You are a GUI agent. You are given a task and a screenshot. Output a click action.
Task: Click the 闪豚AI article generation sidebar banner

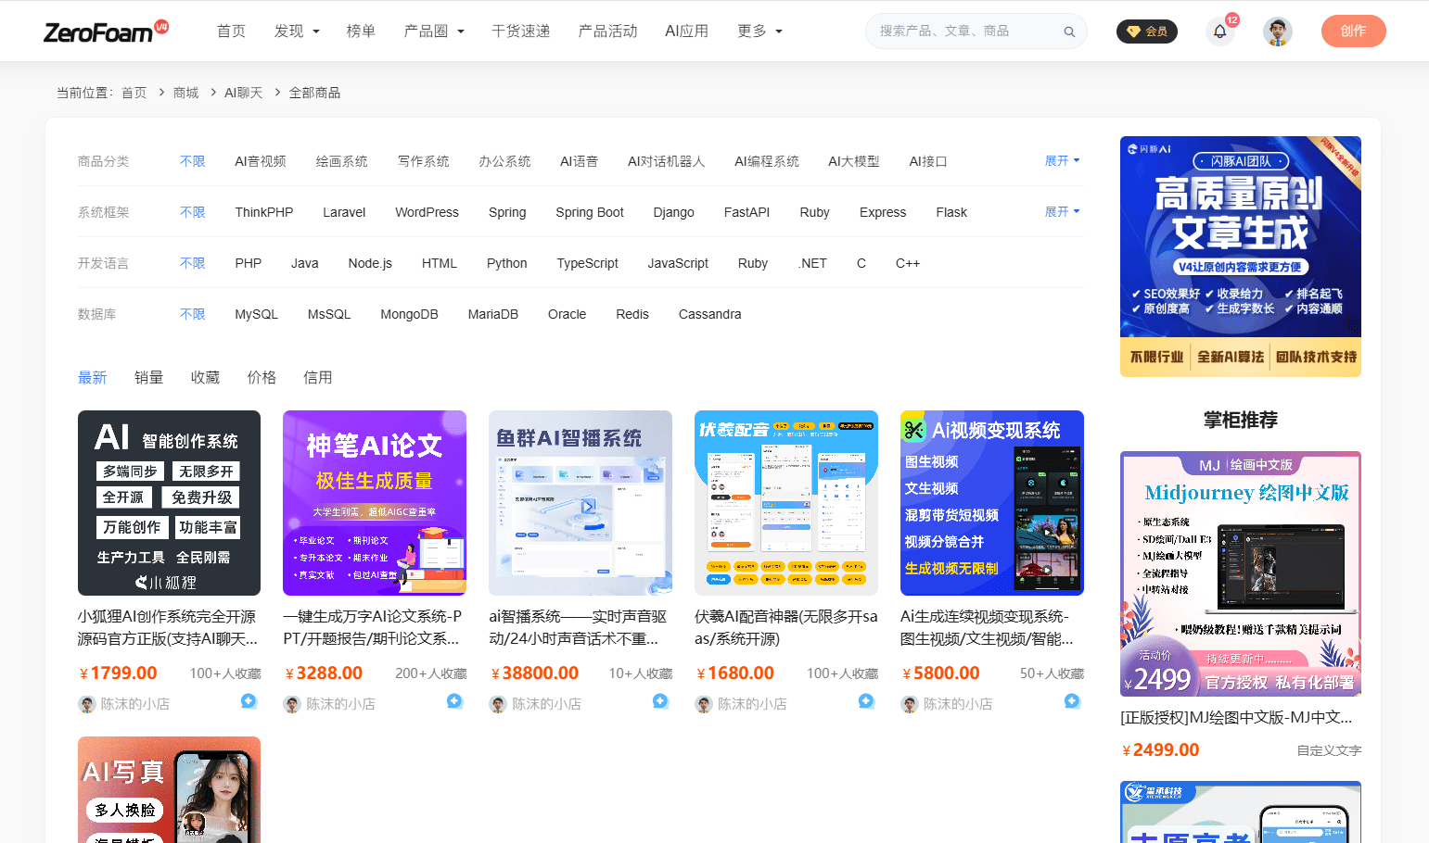pos(1240,255)
